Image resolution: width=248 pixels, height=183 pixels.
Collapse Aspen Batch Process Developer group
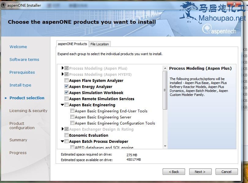coord(62,142)
